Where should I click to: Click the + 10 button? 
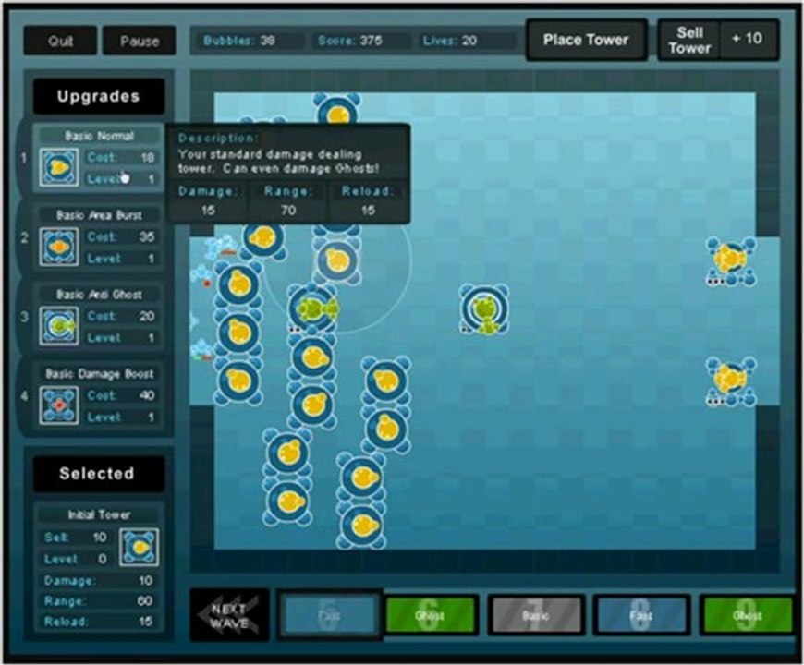click(x=748, y=40)
